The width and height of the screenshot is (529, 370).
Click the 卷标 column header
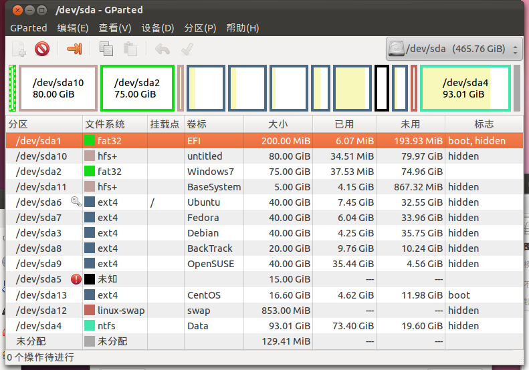(x=214, y=124)
